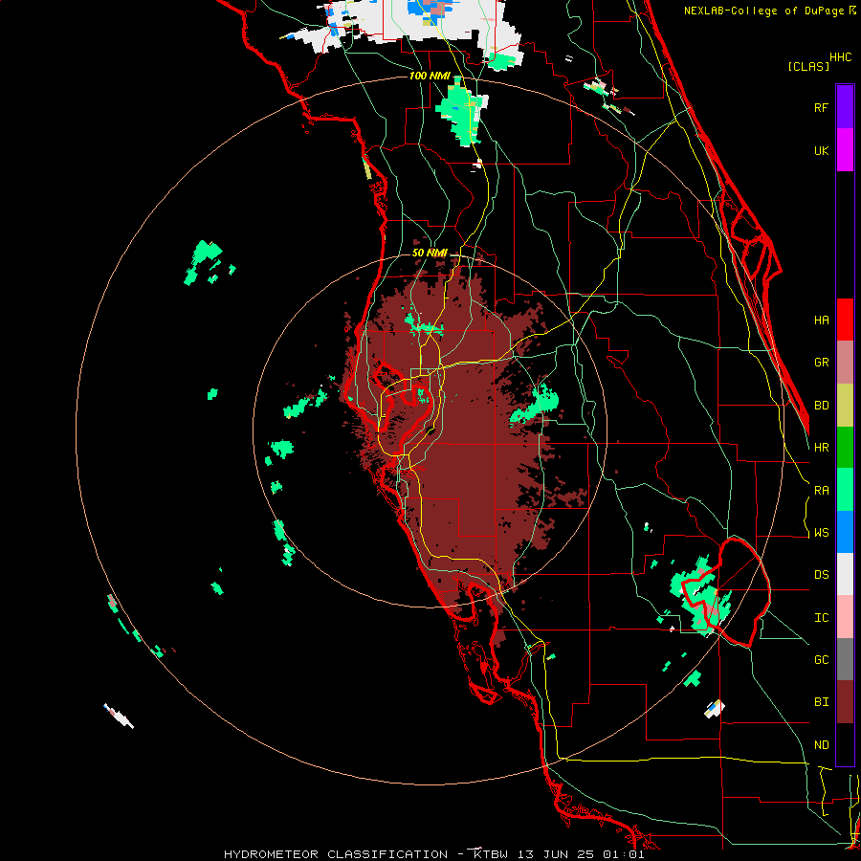Click the WS blue legend swatch

845,532
